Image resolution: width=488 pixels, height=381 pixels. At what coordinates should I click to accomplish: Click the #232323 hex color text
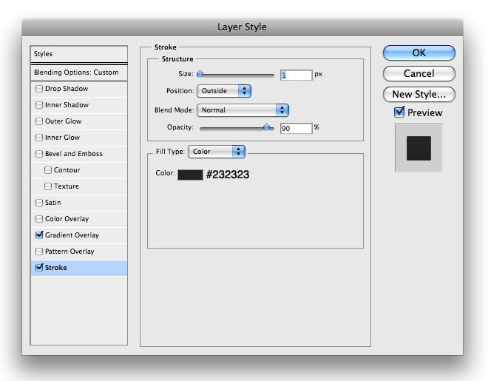[228, 175]
